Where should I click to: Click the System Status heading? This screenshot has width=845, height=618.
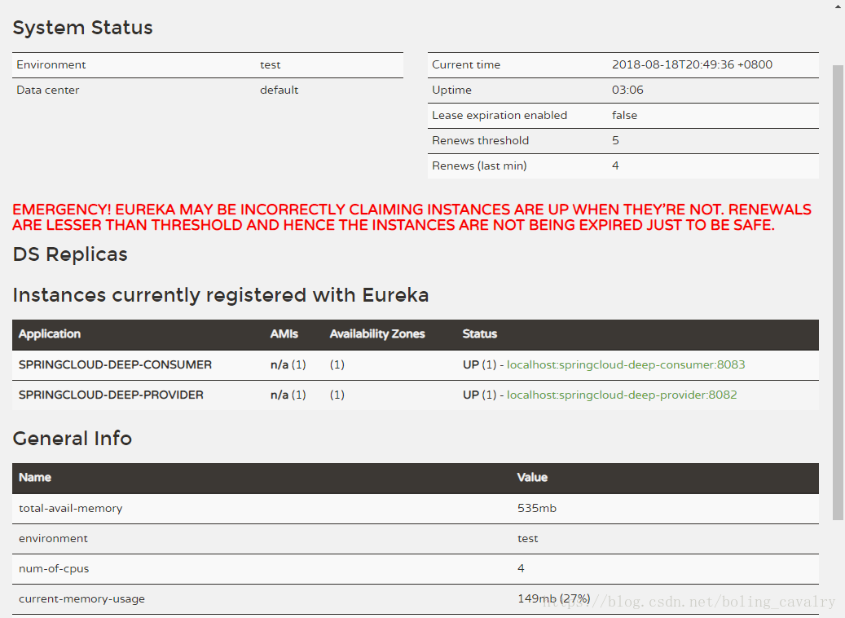pyautogui.click(x=82, y=28)
